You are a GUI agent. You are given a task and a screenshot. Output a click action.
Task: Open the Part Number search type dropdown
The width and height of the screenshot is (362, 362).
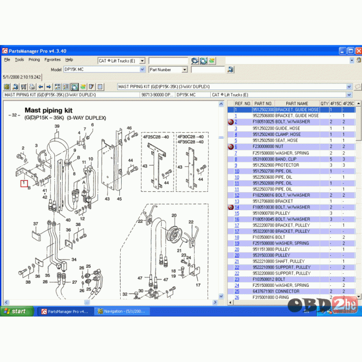pos(184,70)
